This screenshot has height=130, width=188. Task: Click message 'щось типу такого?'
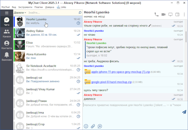pos(96,90)
